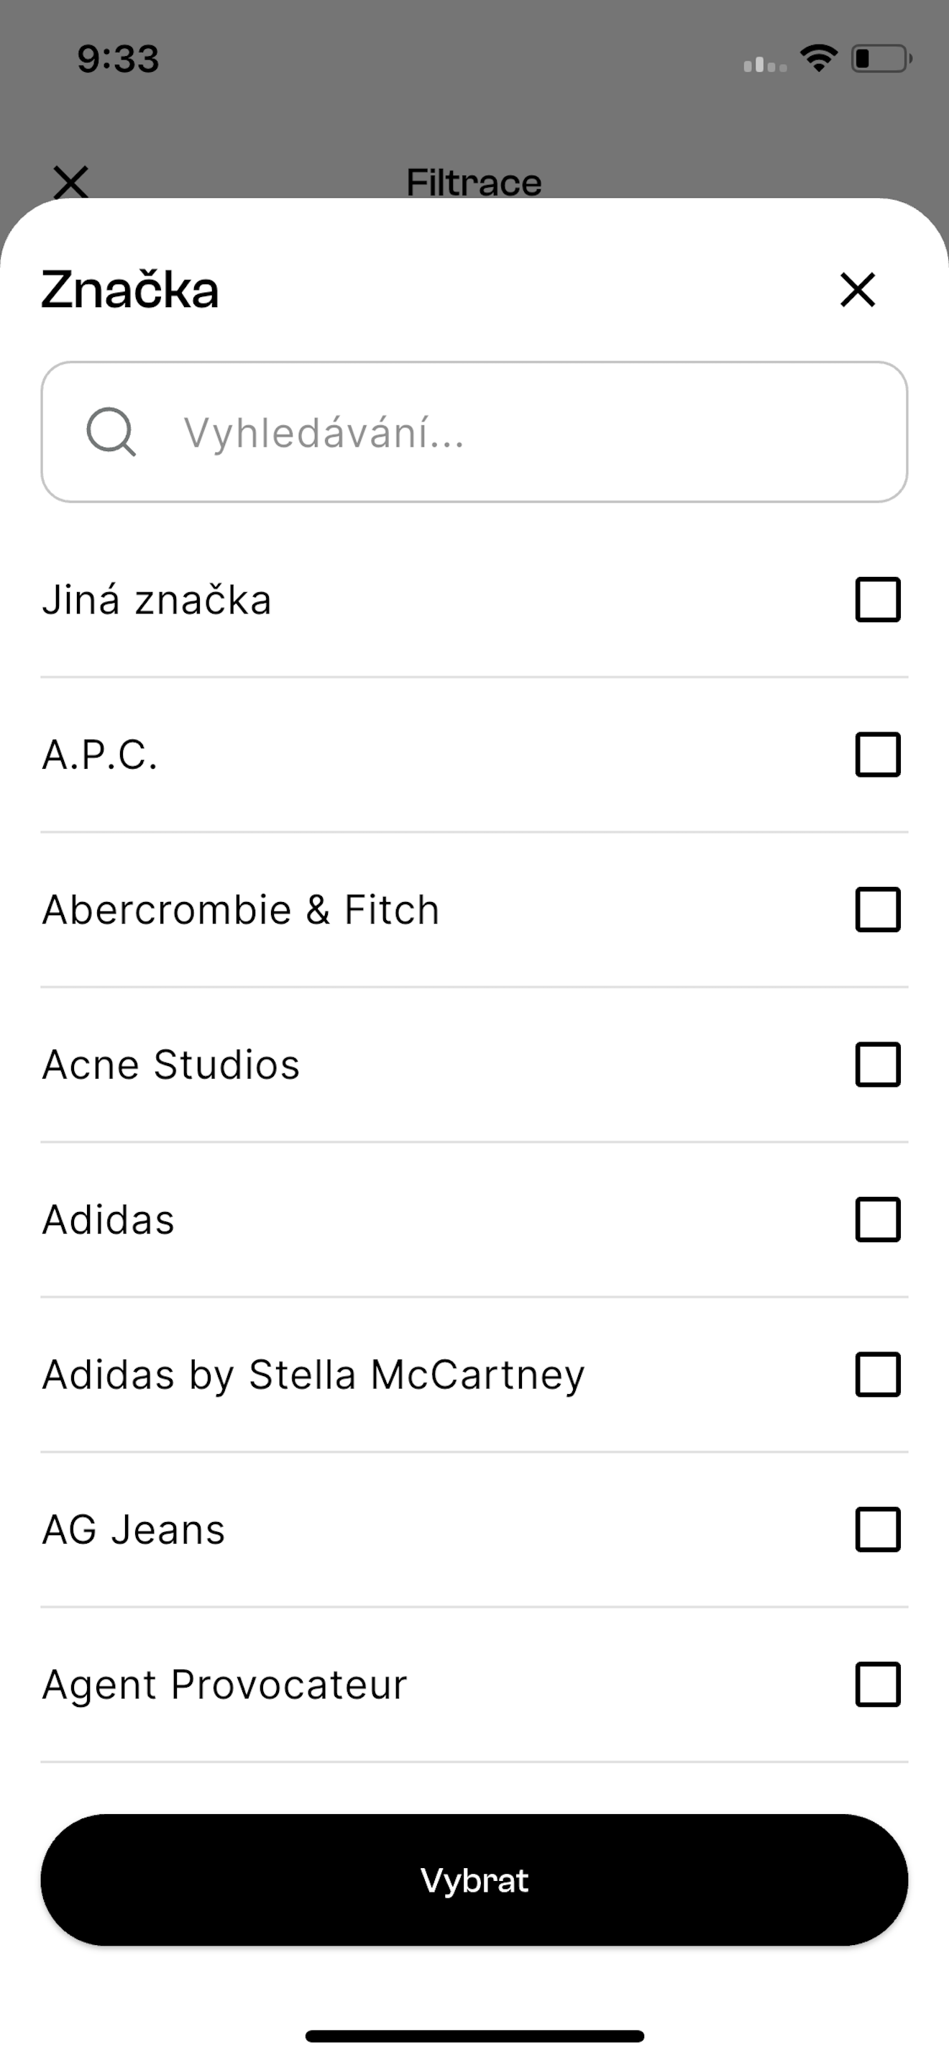Tap the battery indicator icon
This screenshot has height=2063, width=949.
882,58
